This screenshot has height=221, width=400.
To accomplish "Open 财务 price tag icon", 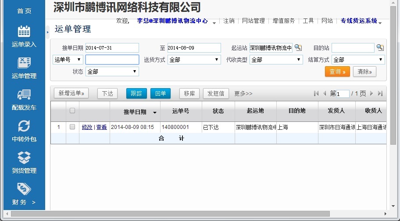I will [24, 189].
